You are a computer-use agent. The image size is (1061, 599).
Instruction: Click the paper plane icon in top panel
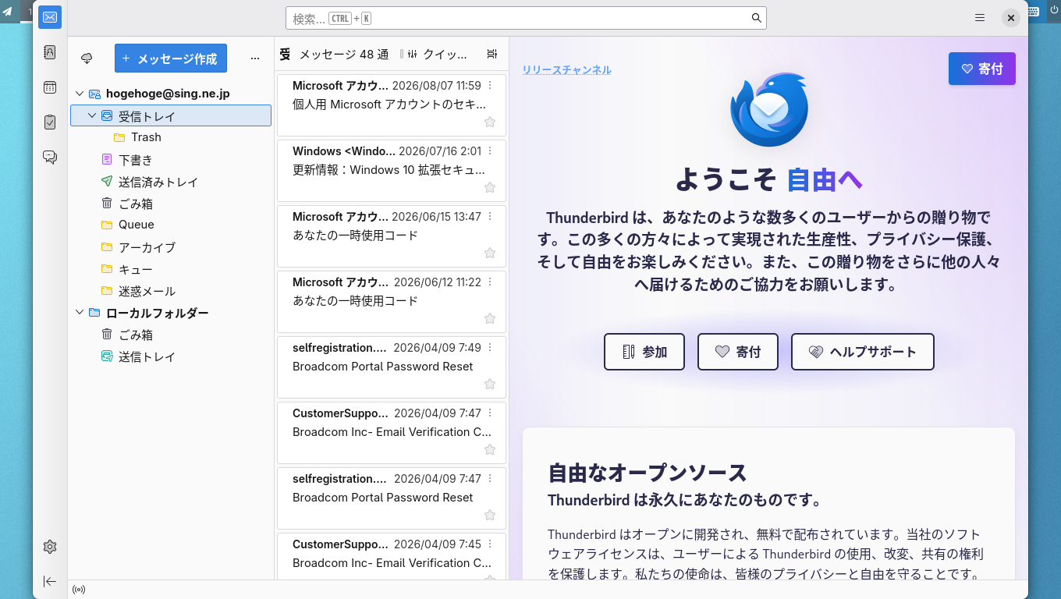pyautogui.click(x=8, y=11)
